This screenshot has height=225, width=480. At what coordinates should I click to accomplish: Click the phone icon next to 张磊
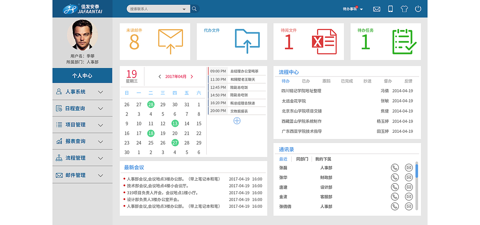[x=394, y=168]
